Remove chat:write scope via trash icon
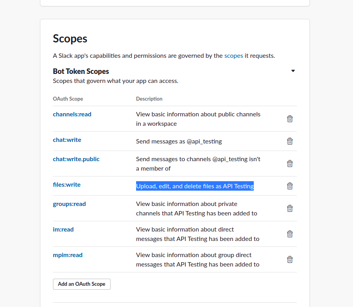 [x=290, y=141]
